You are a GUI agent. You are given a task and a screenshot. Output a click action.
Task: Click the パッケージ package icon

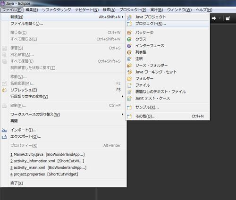(x=129, y=33)
